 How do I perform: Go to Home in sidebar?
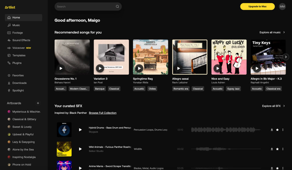point(23,17)
